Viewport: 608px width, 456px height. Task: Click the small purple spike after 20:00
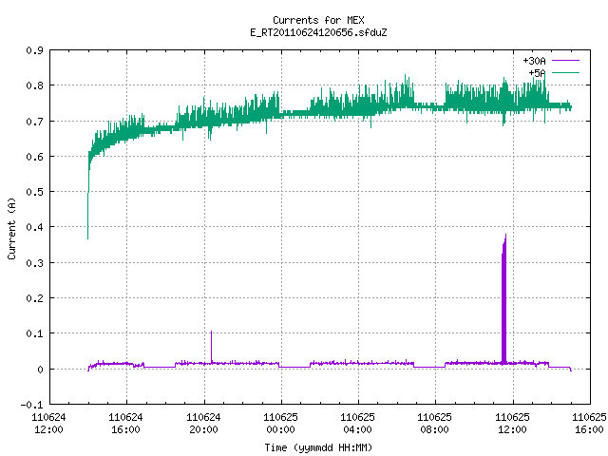click(x=211, y=346)
